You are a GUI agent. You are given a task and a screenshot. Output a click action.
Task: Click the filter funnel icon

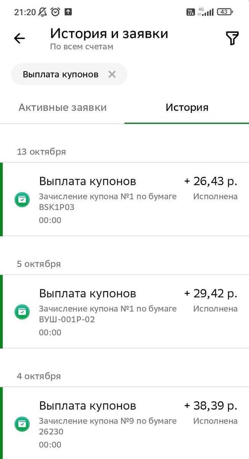[233, 38]
